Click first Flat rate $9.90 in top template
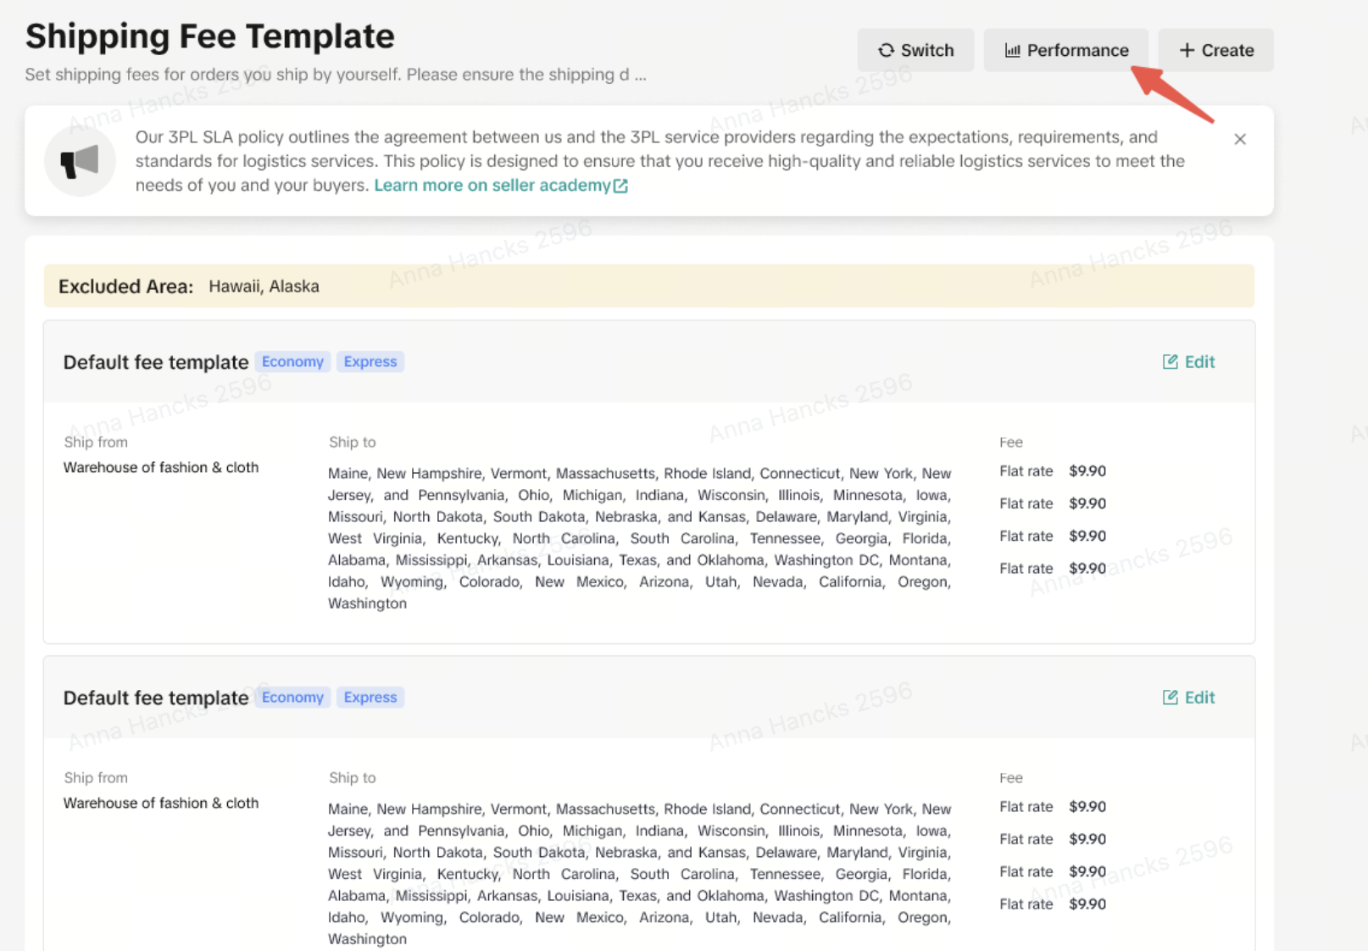 click(1052, 471)
